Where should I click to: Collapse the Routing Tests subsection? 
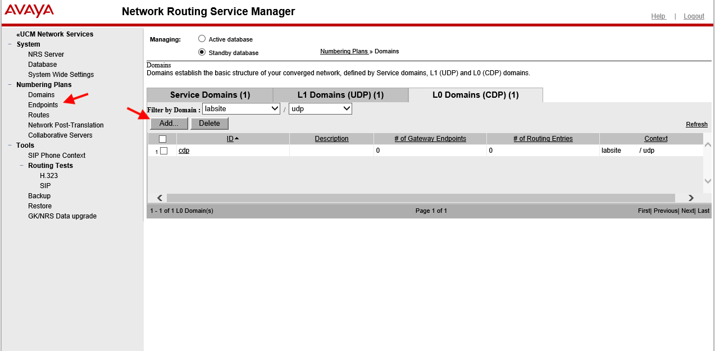(22, 166)
